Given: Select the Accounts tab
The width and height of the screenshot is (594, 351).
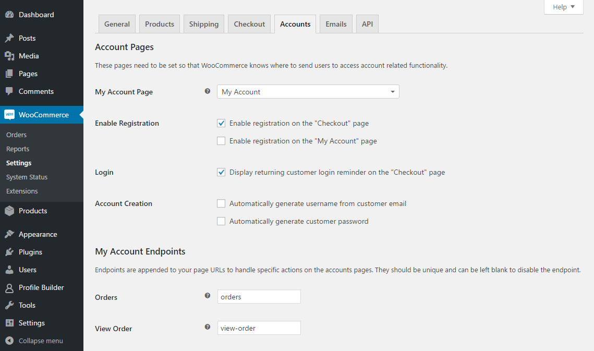Looking at the screenshot, I should point(295,24).
